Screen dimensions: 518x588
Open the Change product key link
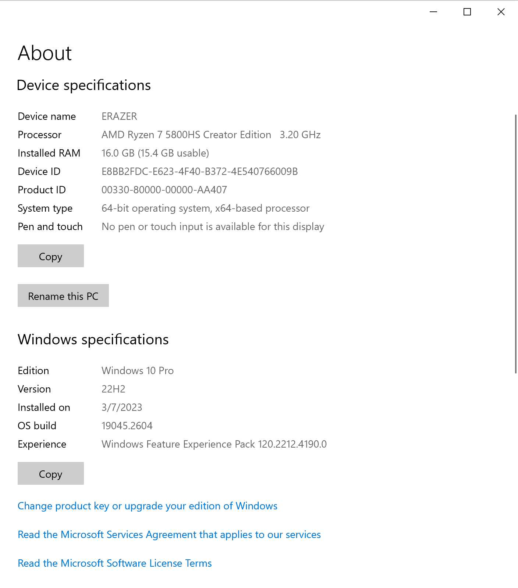click(148, 506)
